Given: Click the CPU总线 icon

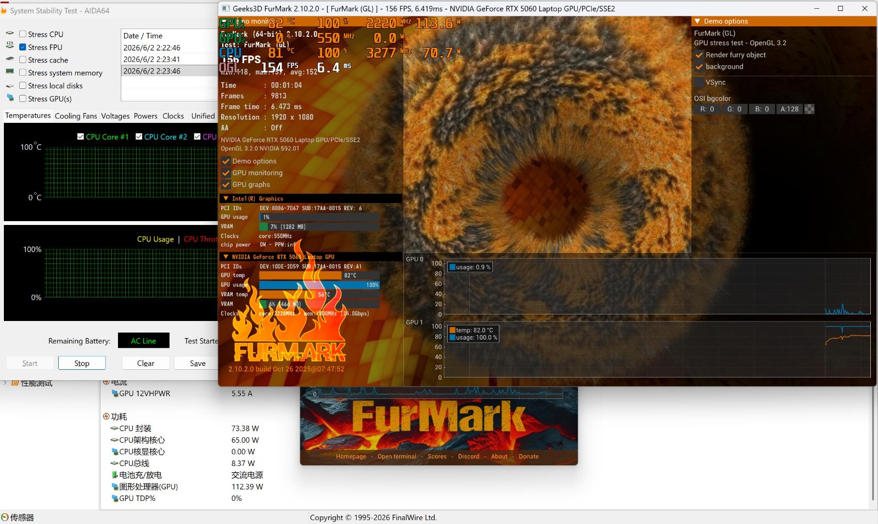Looking at the screenshot, I should (x=114, y=464).
